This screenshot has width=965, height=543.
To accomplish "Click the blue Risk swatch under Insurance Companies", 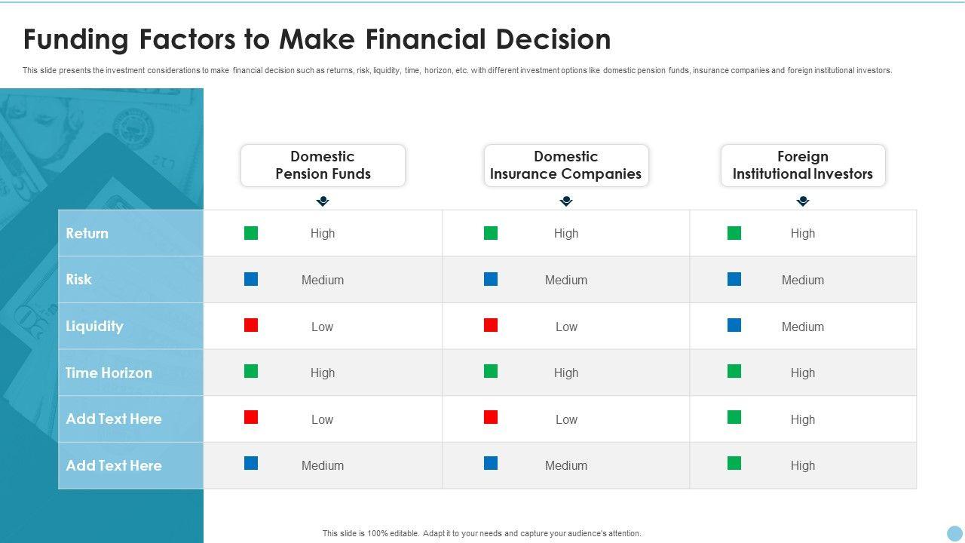I will tap(491, 279).
